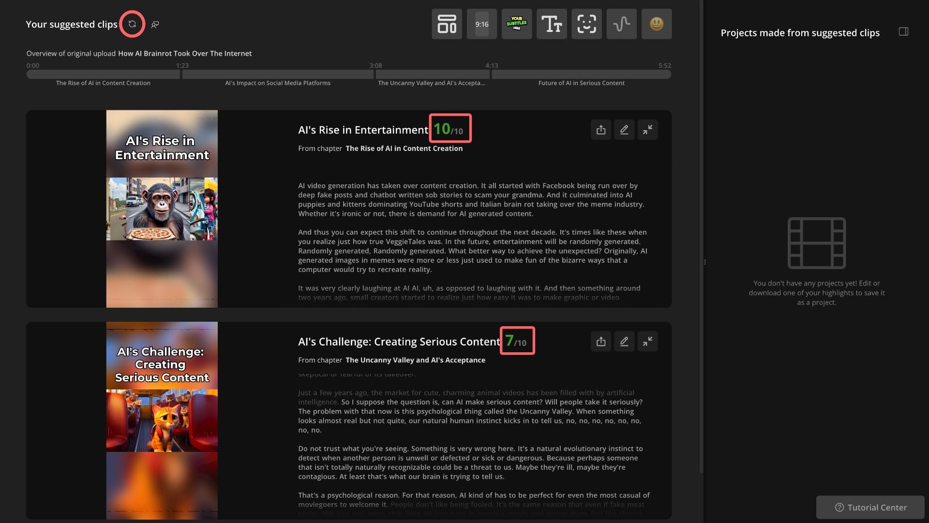Open the audio waveform icon
The height and width of the screenshot is (523, 929).
(621, 24)
